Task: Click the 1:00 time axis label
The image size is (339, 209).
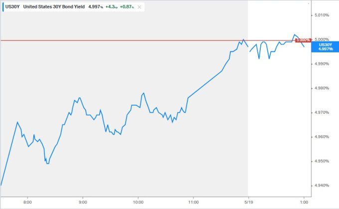Action: tap(304, 202)
